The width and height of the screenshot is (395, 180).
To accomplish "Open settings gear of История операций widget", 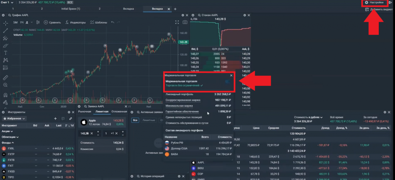I will point(179,176).
